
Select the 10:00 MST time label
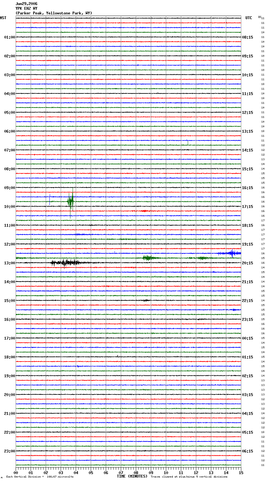pyautogui.click(x=9, y=207)
